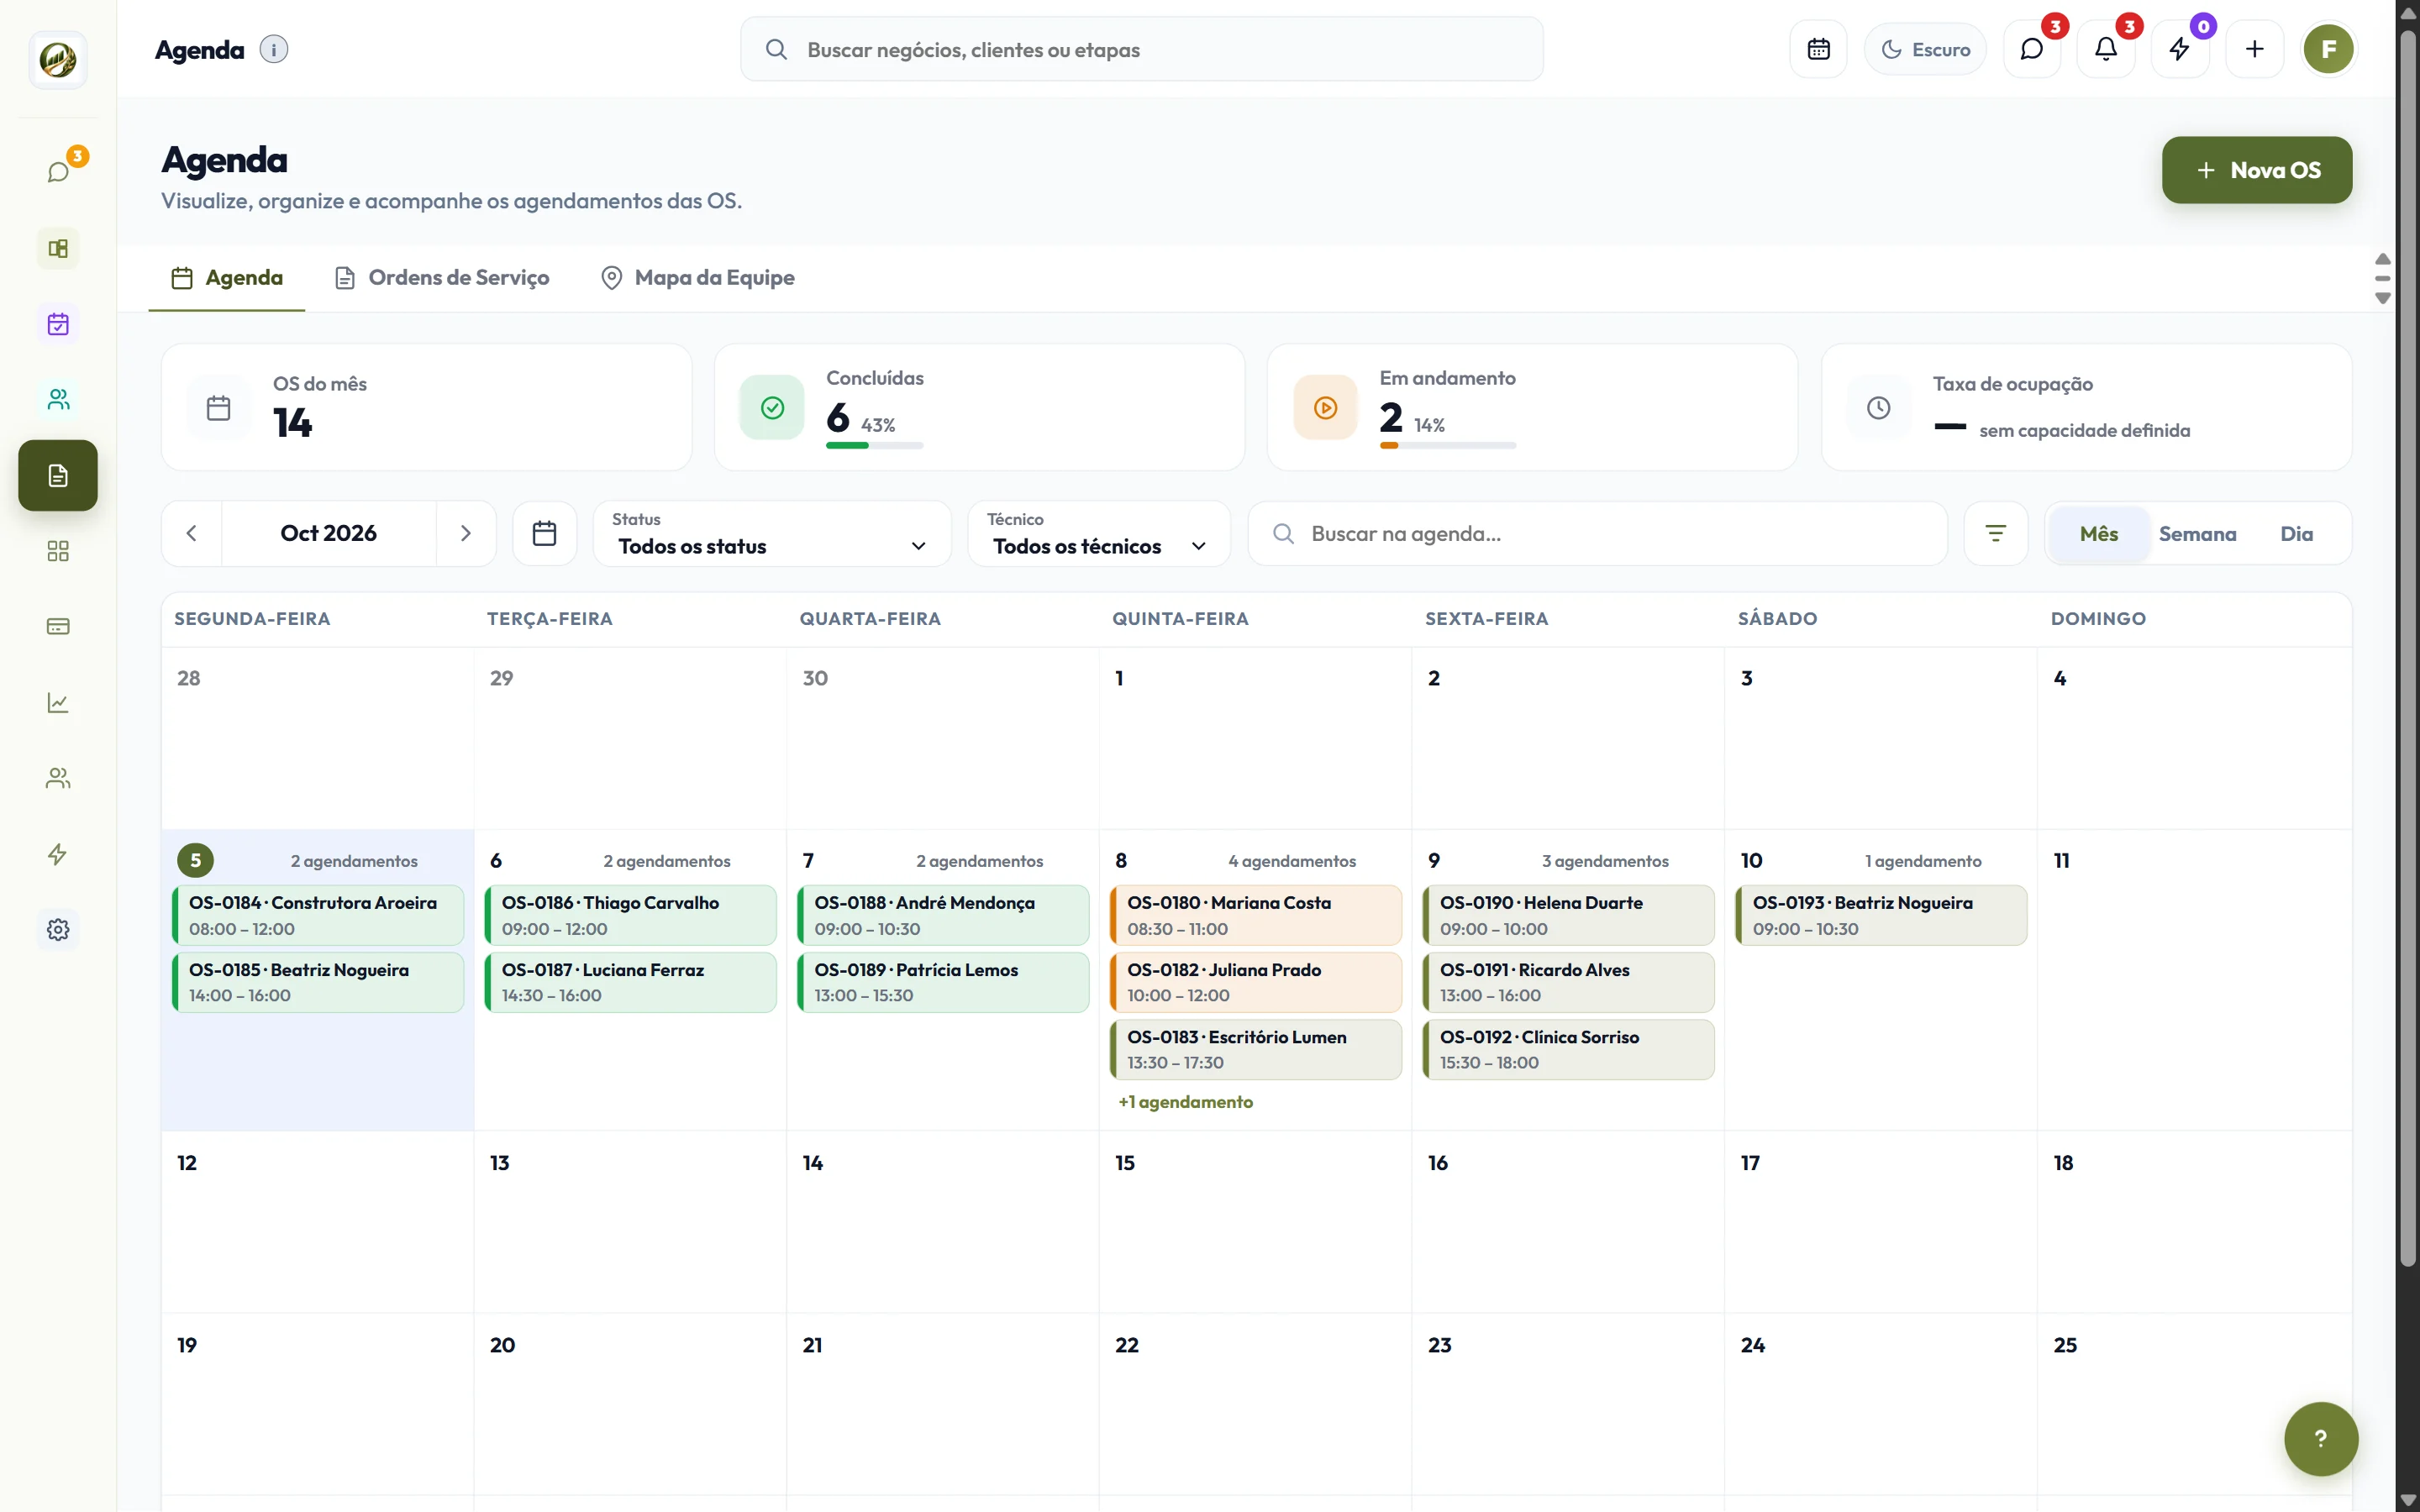Switch to Semana view
Screen dimensions: 2420x1512
tap(2197, 534)
